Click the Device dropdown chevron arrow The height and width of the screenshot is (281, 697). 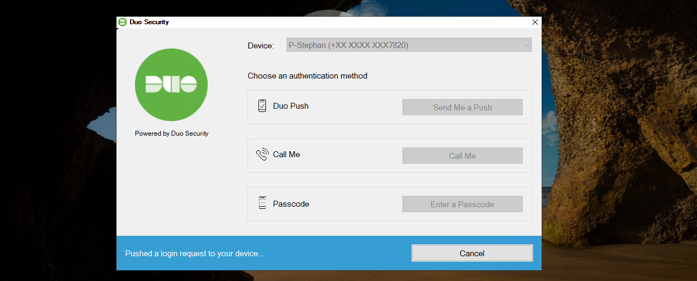(527, 46)
